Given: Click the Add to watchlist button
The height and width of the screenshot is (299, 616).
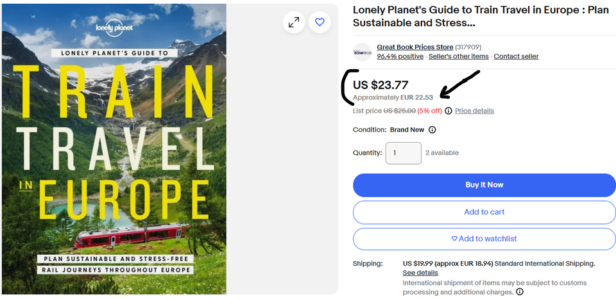Looking at the screenshot, I should [484, 239].
